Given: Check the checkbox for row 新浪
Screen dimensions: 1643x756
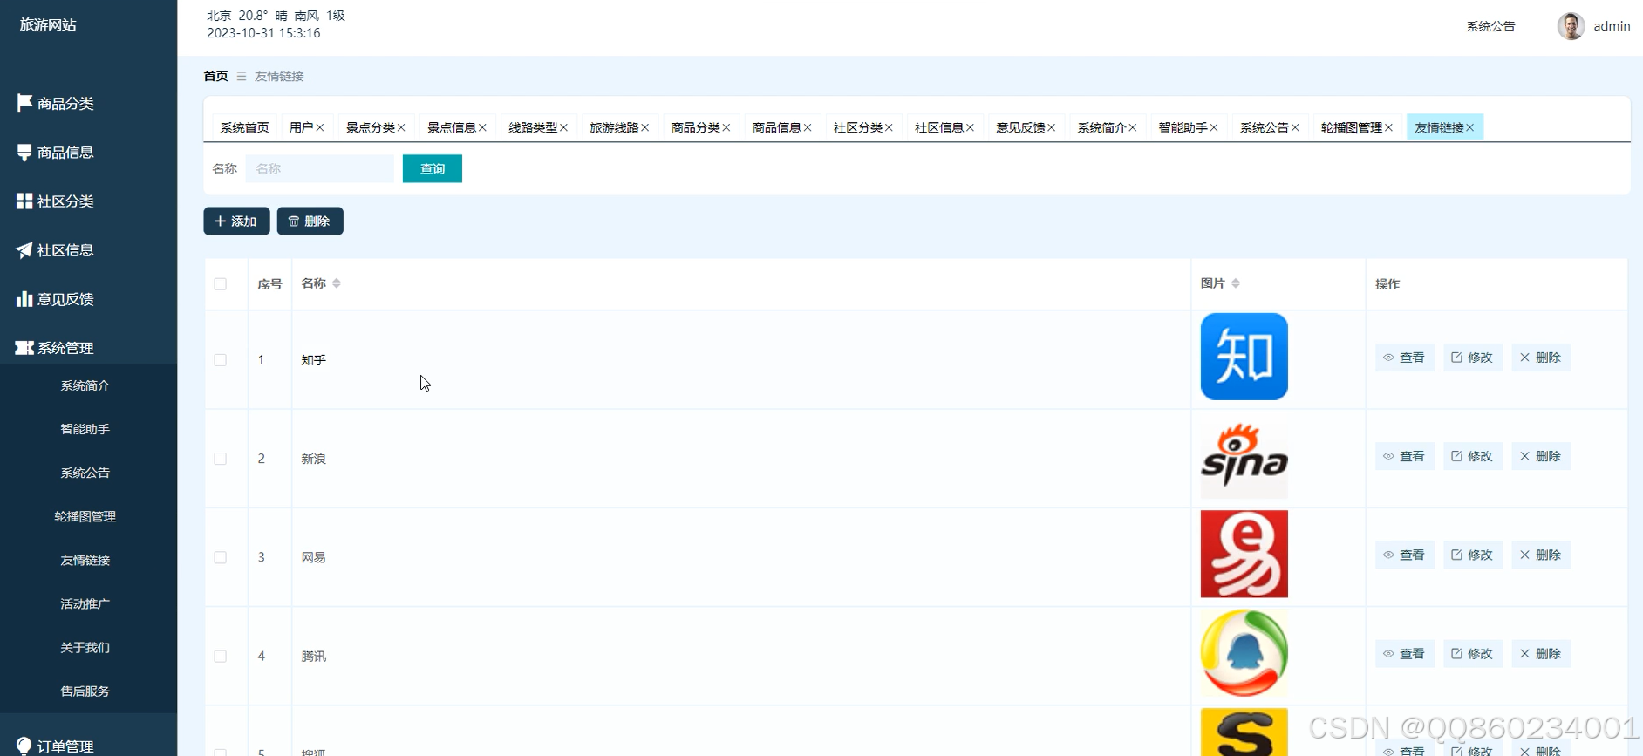Looking at the screenshot, I should click(x=221, y=459).
